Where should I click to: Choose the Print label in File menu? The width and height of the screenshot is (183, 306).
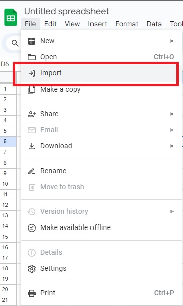[x=48, y=293]
